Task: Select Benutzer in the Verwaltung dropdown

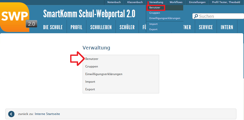Action: pos(165,8)
